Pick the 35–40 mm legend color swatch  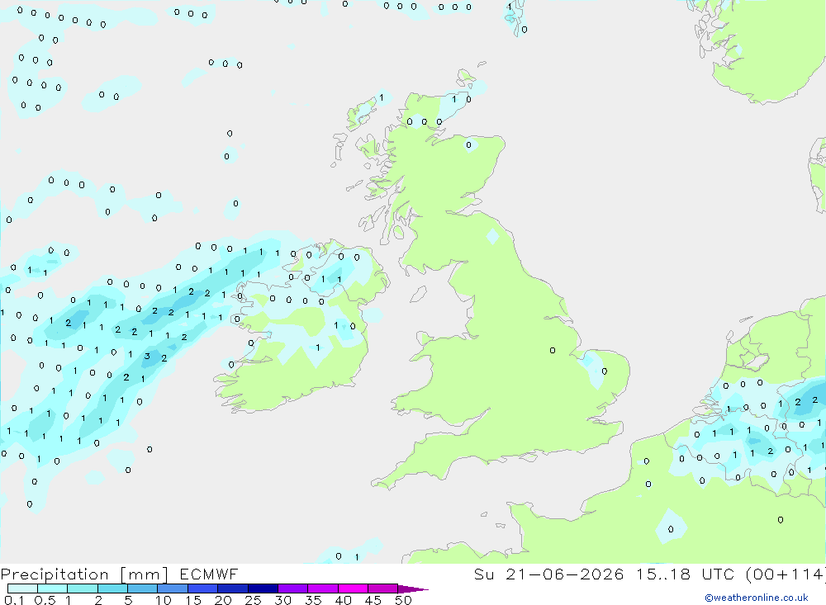point(322,588)
